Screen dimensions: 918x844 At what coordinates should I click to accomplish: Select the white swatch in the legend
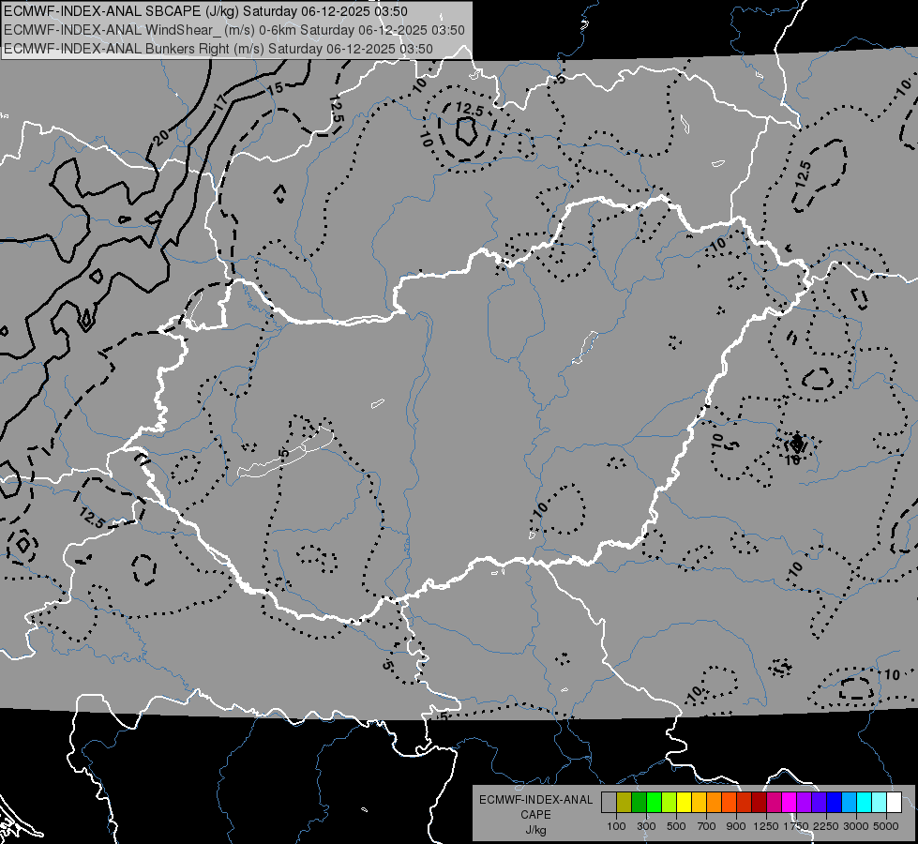(895, 803)
